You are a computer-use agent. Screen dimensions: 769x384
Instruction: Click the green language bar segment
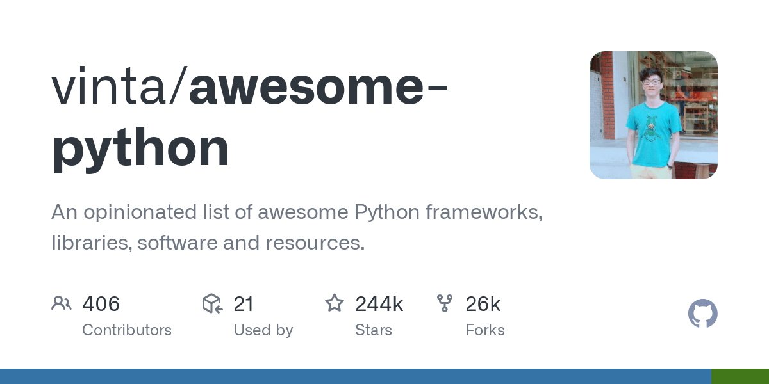(740, 376)
